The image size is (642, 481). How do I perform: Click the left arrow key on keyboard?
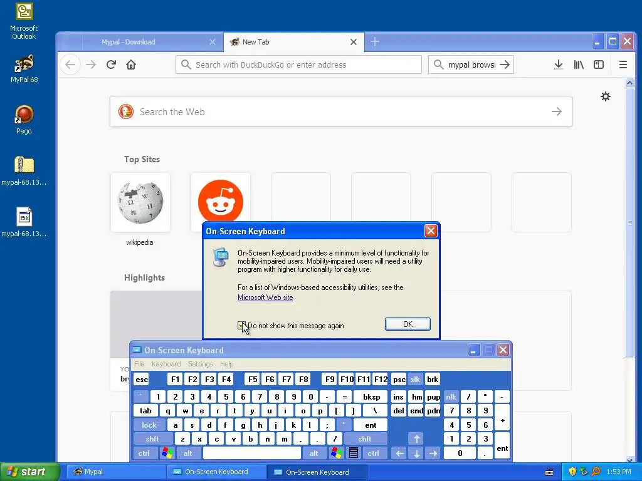click(399, 453)
